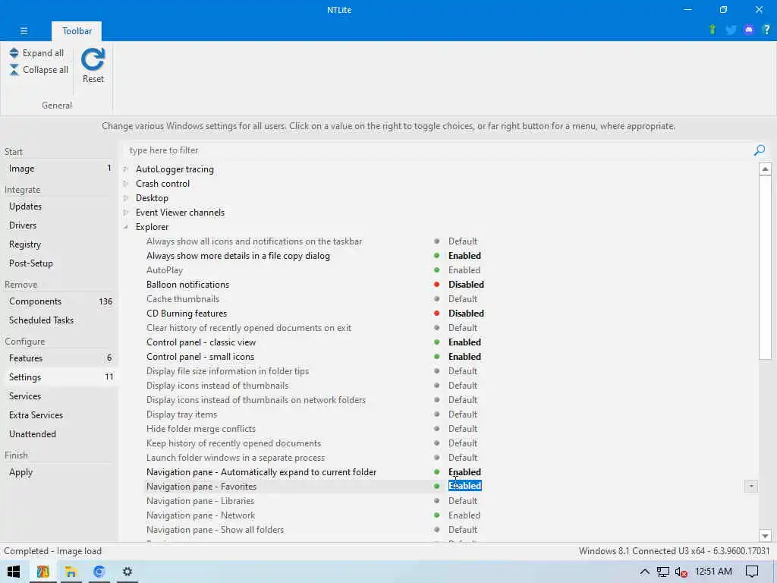
Task: Click the type here to filter field
Action: 438,150
